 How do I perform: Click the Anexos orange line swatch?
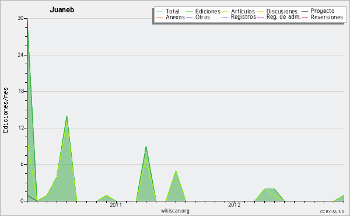pyautogui.click(x=159, y=17)
